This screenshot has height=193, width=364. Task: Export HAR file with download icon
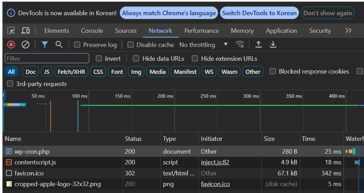click(x=273, y=45)
